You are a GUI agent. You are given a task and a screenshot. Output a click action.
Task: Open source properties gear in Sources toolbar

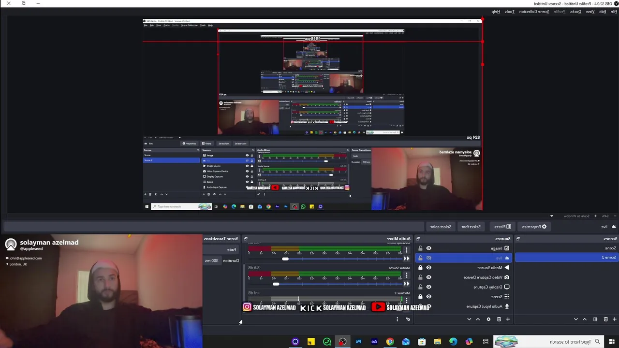click(x=488, y=319)
